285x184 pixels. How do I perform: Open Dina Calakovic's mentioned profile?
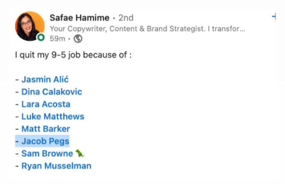[x=52, y=92]
